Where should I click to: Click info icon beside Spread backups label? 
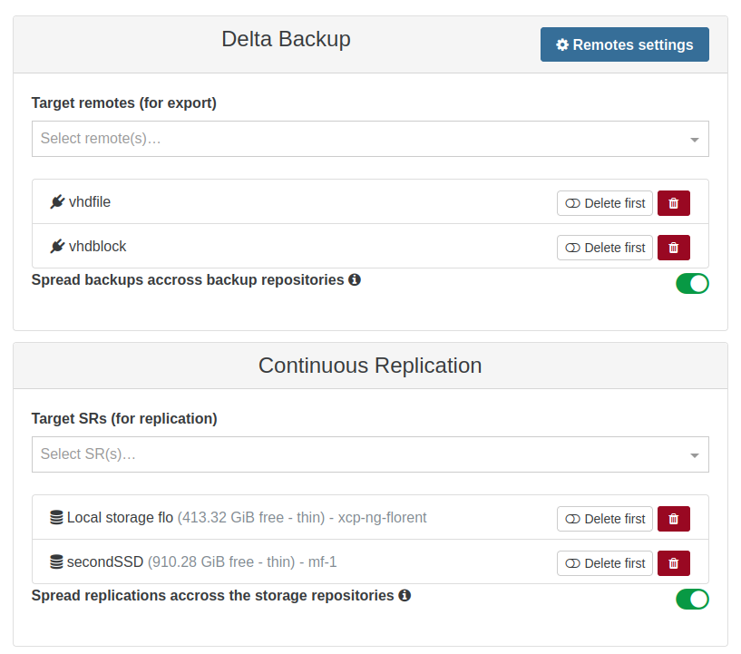click(x=355, y=279)
